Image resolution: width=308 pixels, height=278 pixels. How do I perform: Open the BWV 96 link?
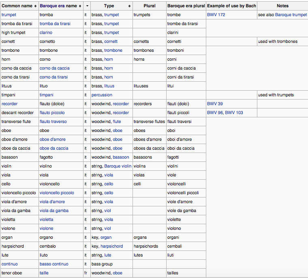pyautogui.click(x=215, y=112)
